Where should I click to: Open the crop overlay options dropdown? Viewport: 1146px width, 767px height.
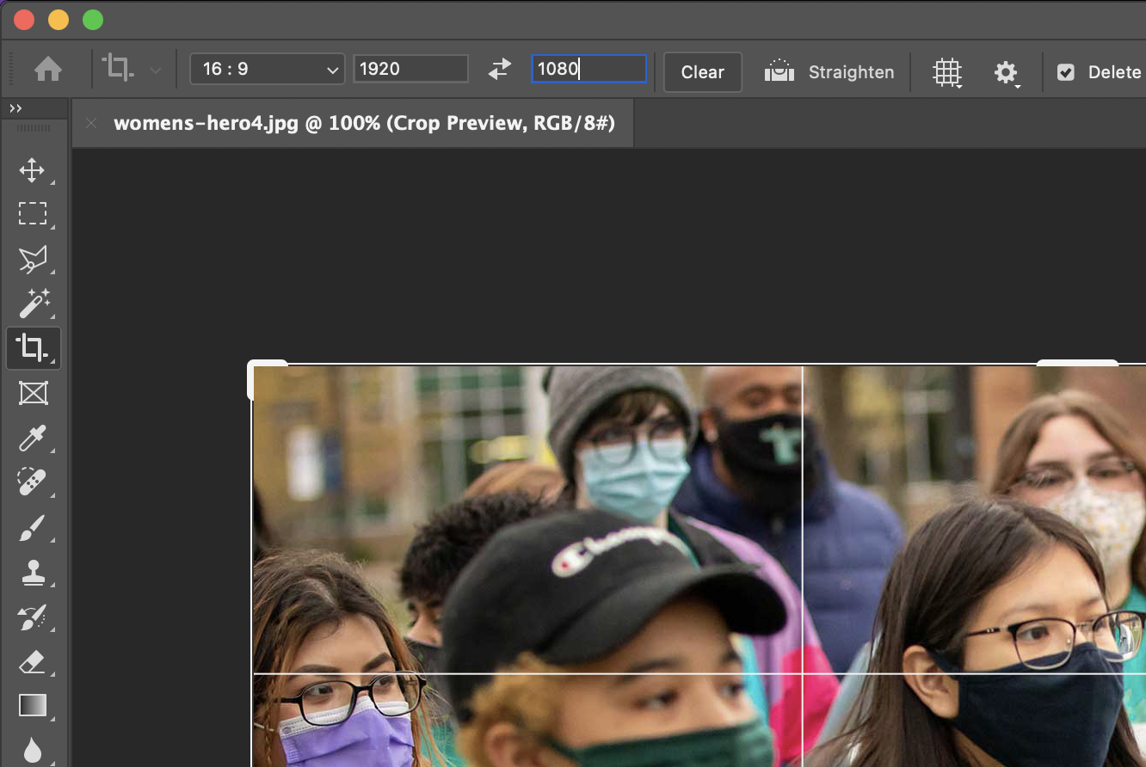[x=947, y=72]
